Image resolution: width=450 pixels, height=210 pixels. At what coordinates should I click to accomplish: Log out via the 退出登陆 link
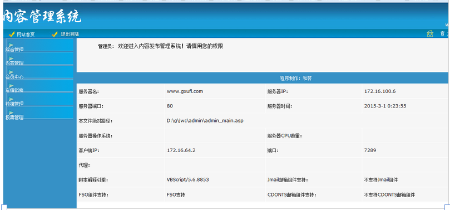click(70, 34)
